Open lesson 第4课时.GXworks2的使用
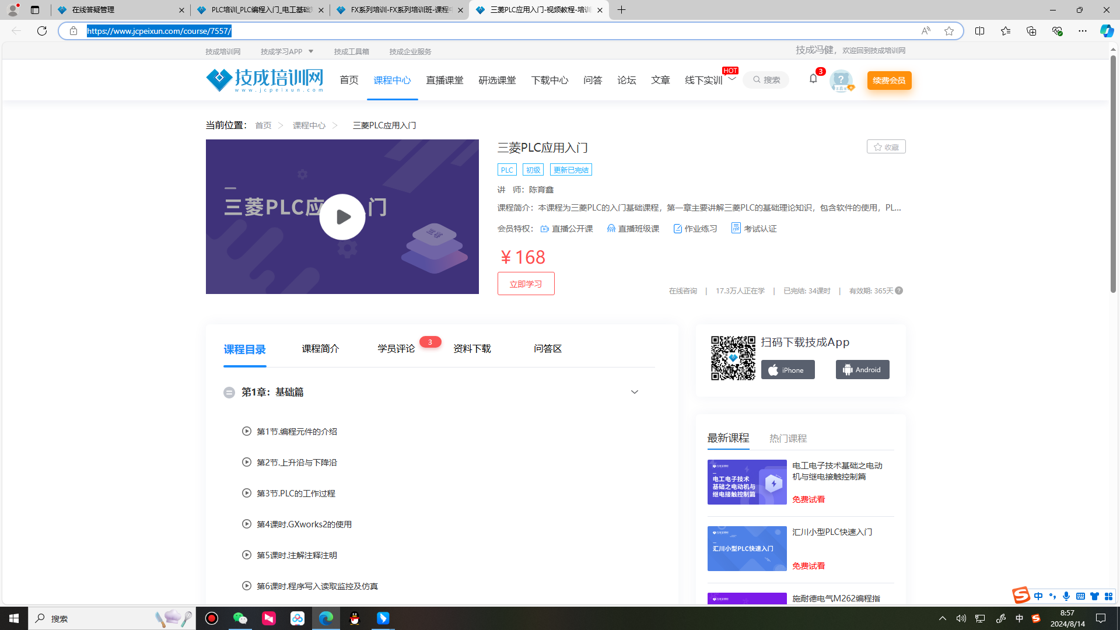This screenshot has width=1120, height=630. (x=304, y=524)
